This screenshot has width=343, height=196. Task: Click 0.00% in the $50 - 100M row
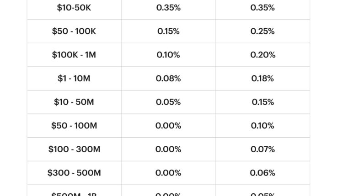(168, 126)
